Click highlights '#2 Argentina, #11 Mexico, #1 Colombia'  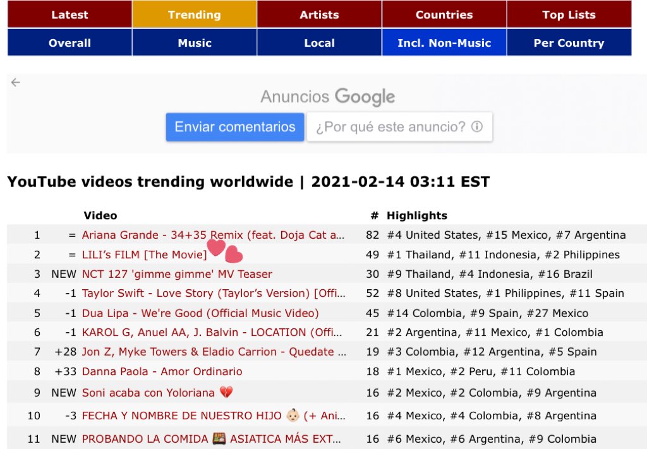[x=495, y=332]
